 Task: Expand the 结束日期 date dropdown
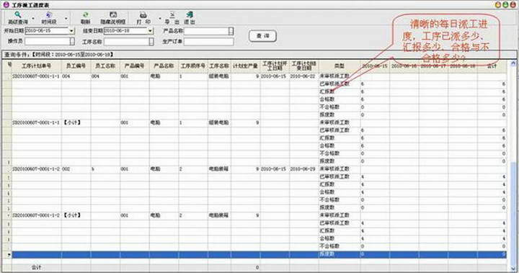coord(150,31)
